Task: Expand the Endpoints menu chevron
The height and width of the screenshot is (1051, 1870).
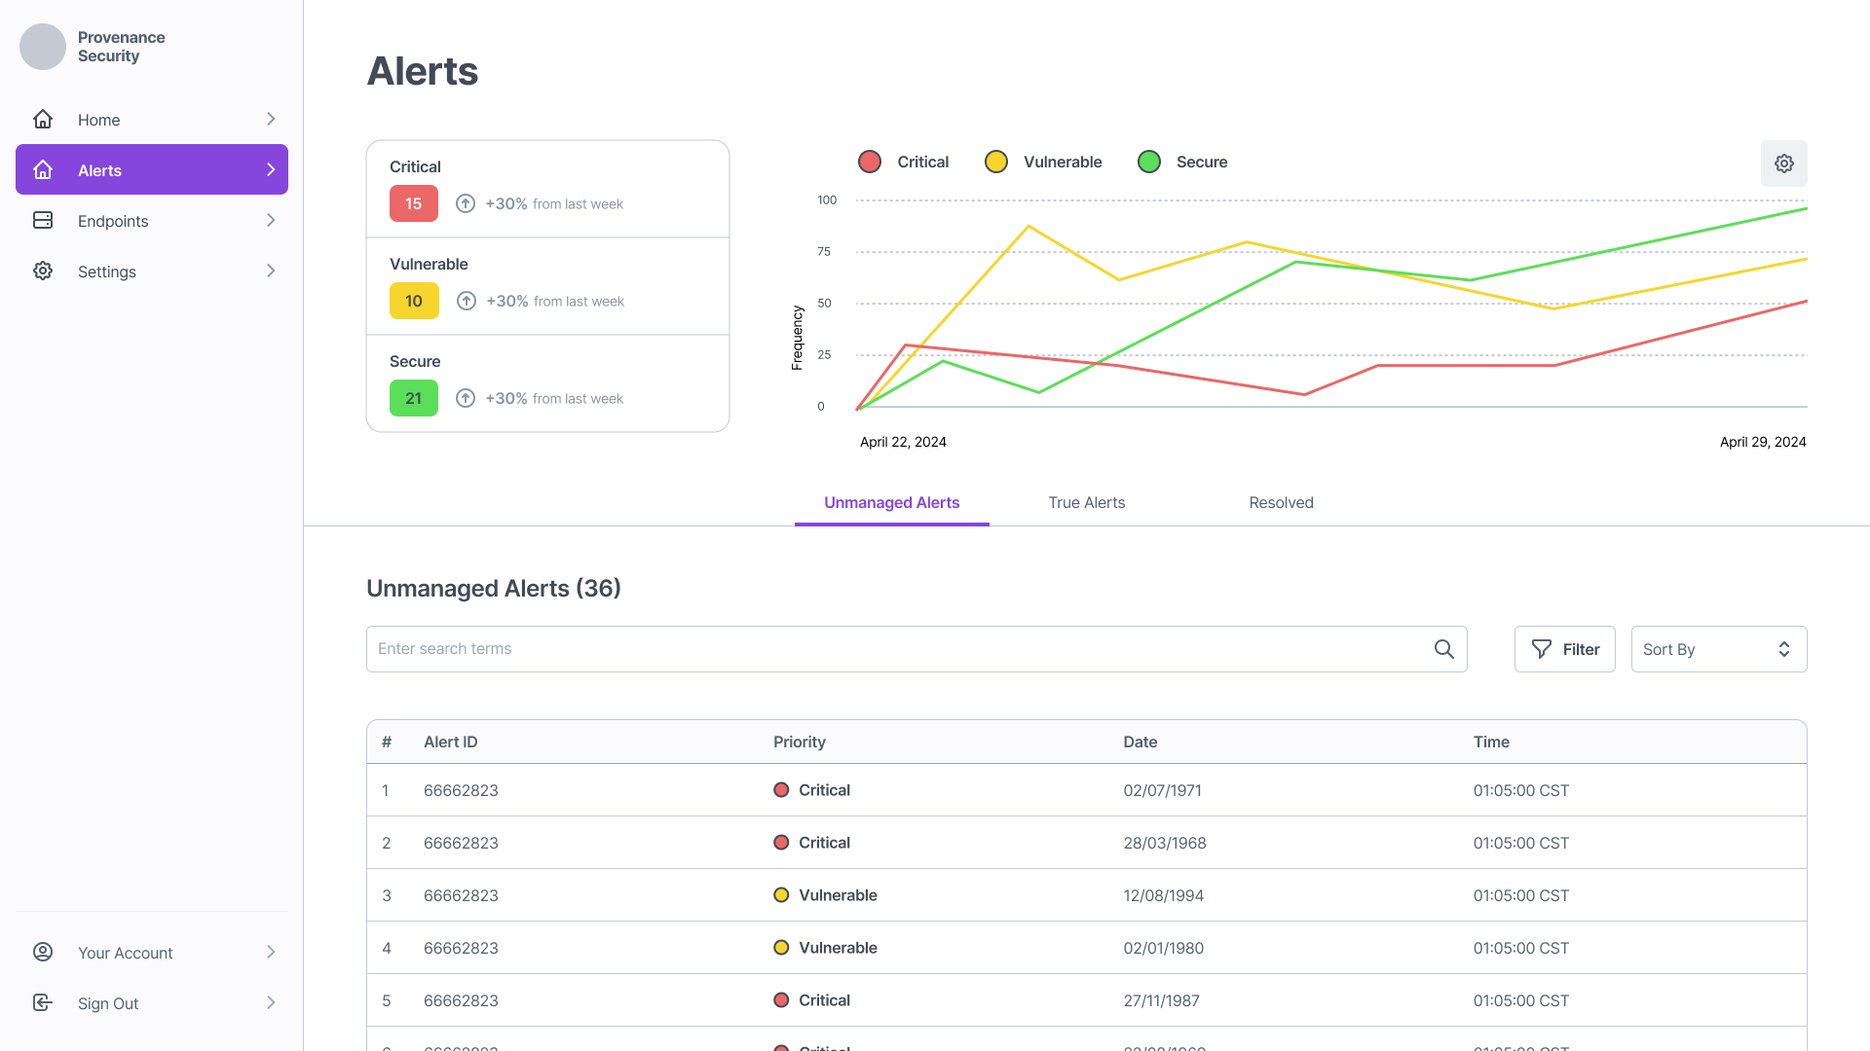Action: [x=271, y=220]
